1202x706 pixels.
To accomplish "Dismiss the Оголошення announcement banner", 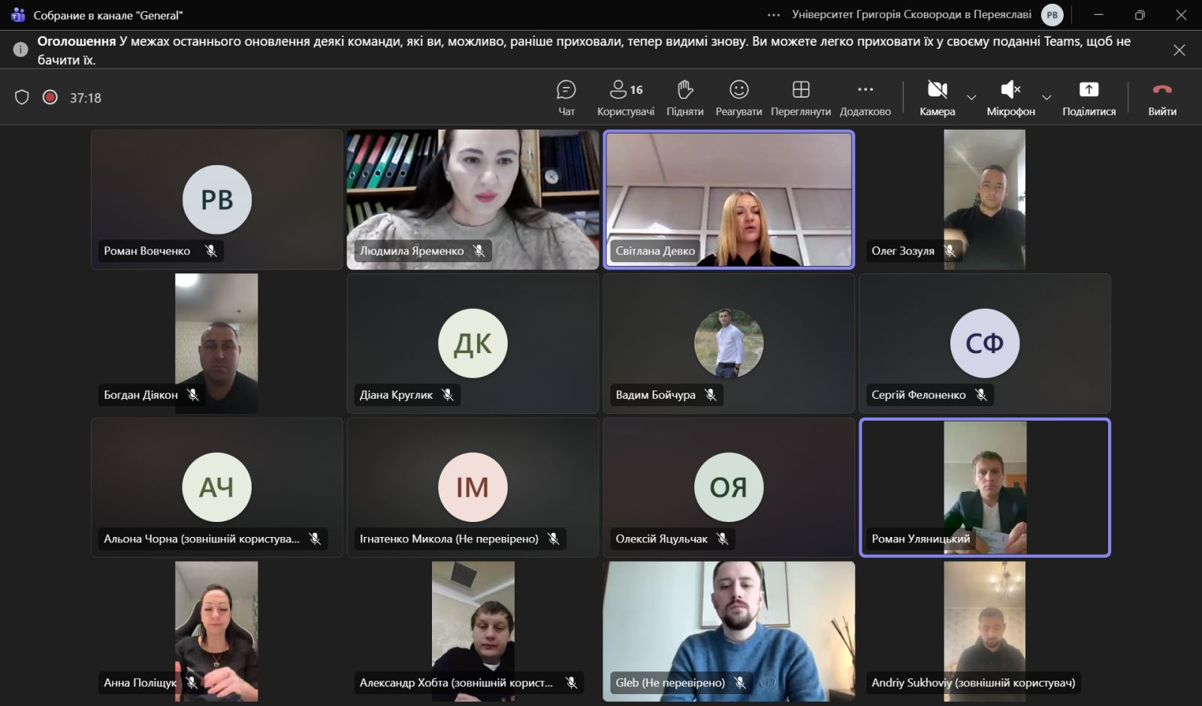I will click(1179, 50).
